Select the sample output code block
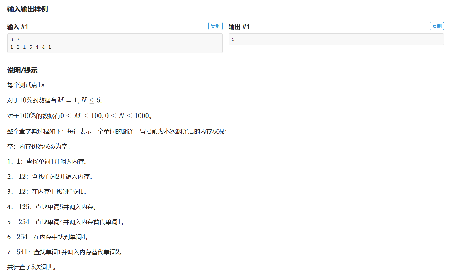Screen dimensions: 450x272 [336, 39]
